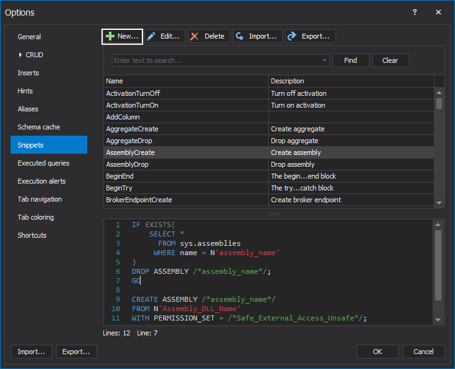Expand the CRUD tree node arrow
Viewport: 455px width, 369px height.
coord(21,55)
